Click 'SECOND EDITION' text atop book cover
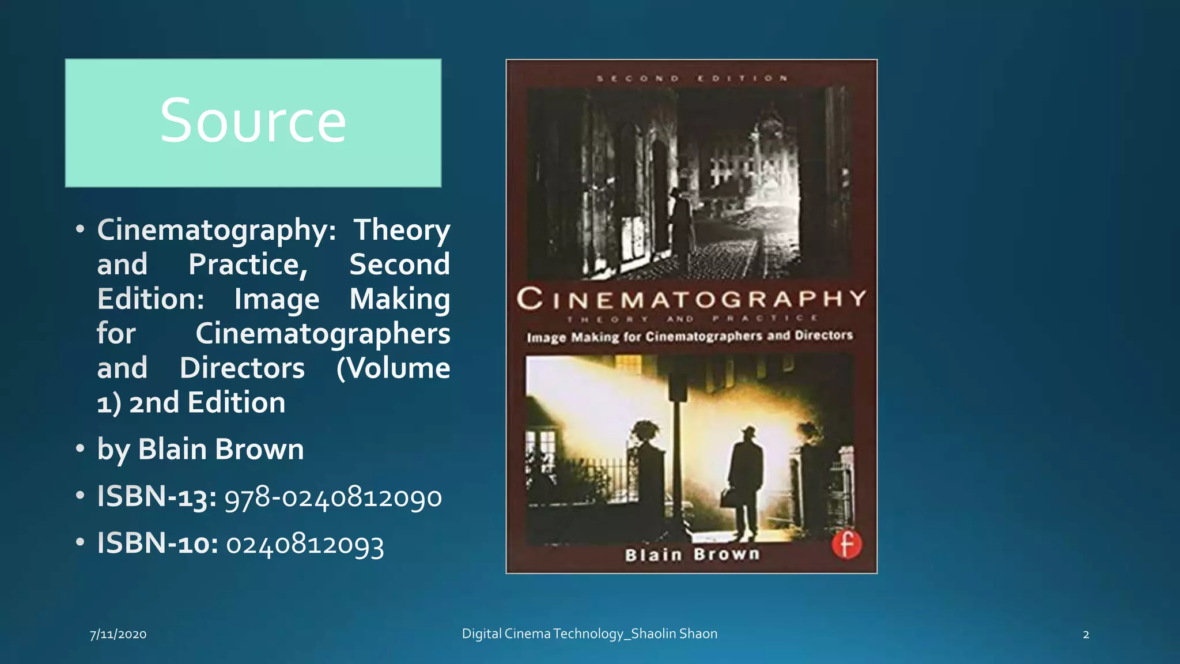 692,78
